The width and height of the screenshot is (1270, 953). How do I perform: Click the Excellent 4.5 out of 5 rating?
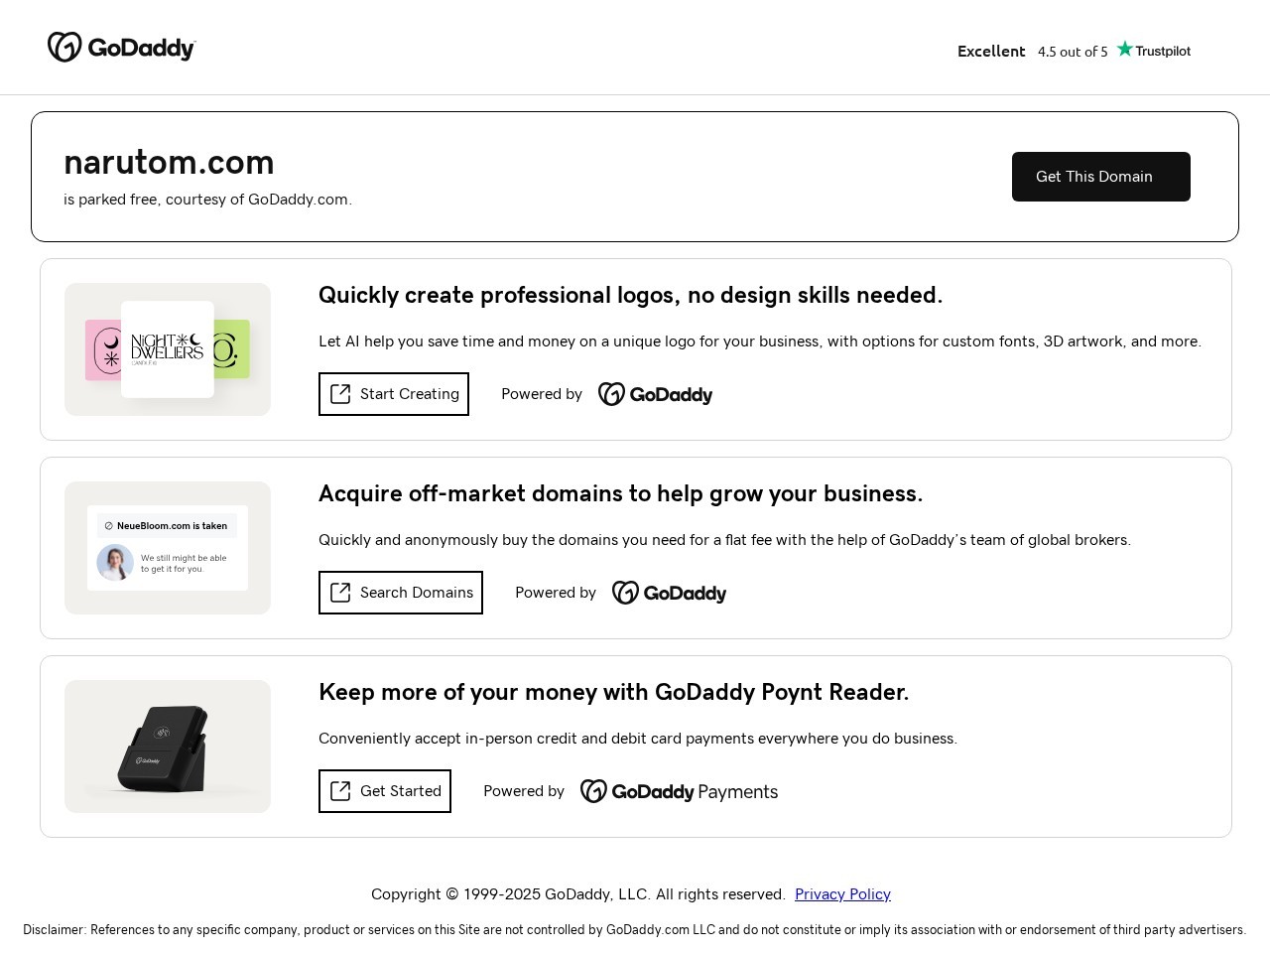tap(1032, 51)
